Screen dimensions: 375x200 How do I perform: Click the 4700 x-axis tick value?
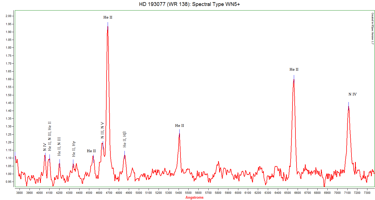[109, 193]
